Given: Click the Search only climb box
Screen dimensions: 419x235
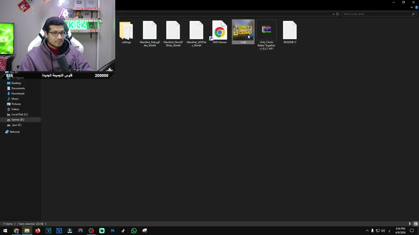Looking at the screenshot, I should 379,14.
